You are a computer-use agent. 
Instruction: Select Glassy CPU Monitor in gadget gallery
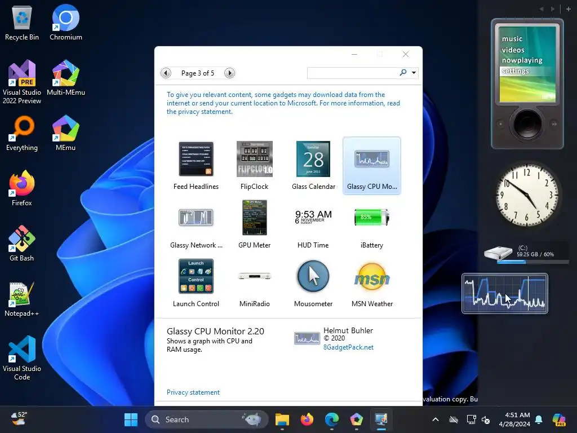click(372, 165)
